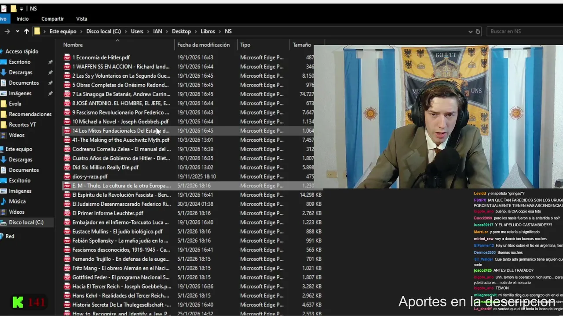The width and height of the screenshot is (563, 316).
Task: Expand chevron after Disco local (C:) in breadcrumb
Action: tap(126, 32)
